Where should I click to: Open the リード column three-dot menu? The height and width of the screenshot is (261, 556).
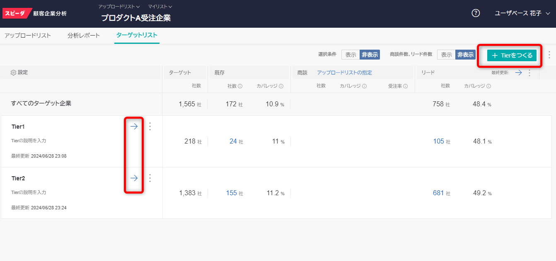pos(529,73)
